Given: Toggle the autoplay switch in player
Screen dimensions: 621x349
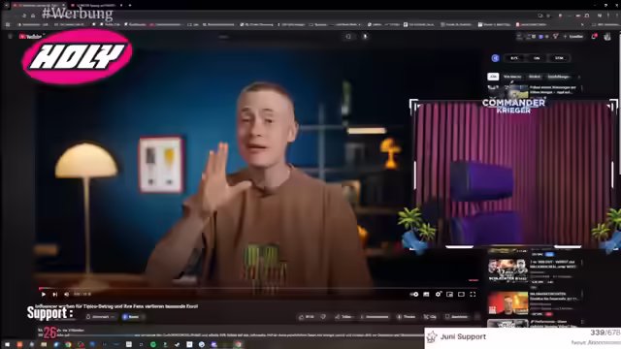Looking at the screenshot, I should 414,295.
